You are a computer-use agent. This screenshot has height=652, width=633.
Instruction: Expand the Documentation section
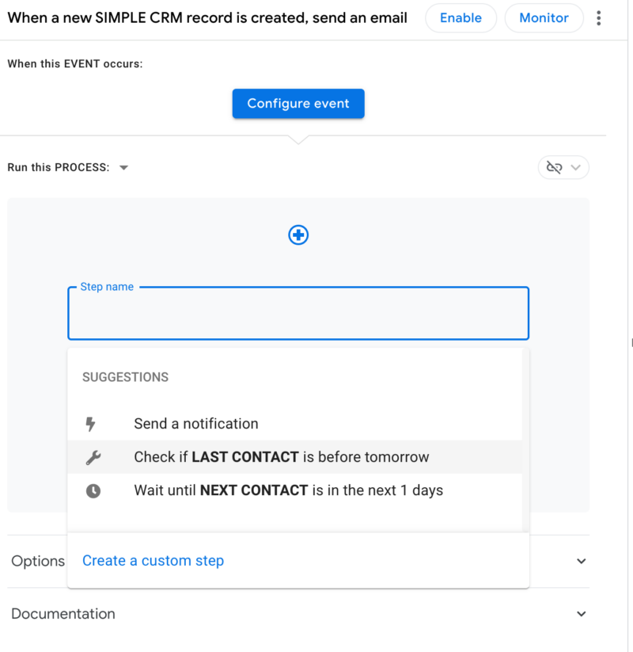pos(581,613)
